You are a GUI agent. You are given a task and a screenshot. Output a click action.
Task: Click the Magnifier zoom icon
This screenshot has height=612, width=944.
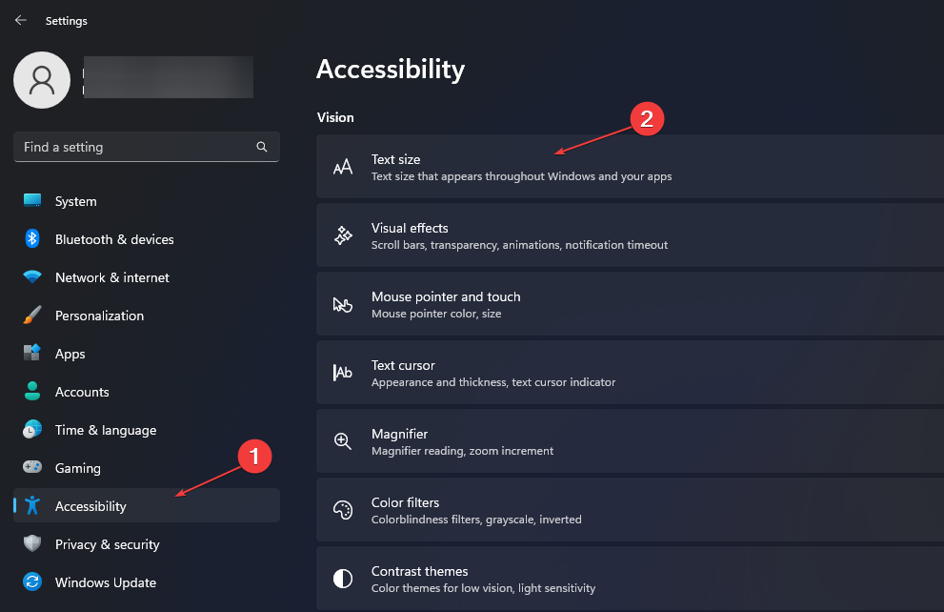point(343,441)
